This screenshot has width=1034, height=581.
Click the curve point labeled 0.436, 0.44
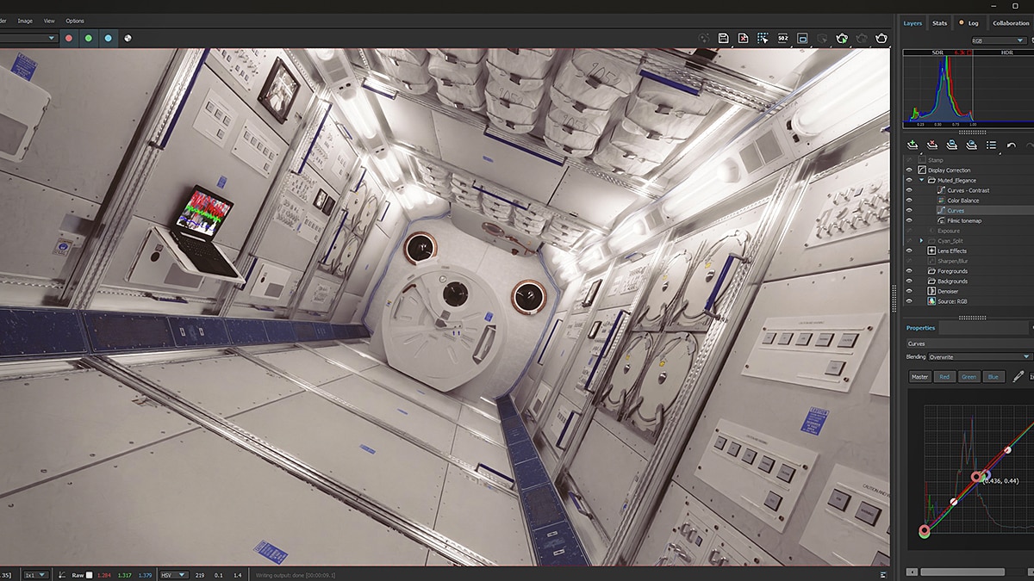point(977,476)
